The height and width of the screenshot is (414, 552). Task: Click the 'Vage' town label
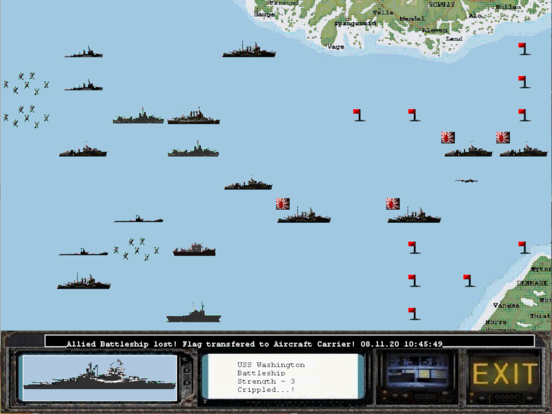coord(335,46)
